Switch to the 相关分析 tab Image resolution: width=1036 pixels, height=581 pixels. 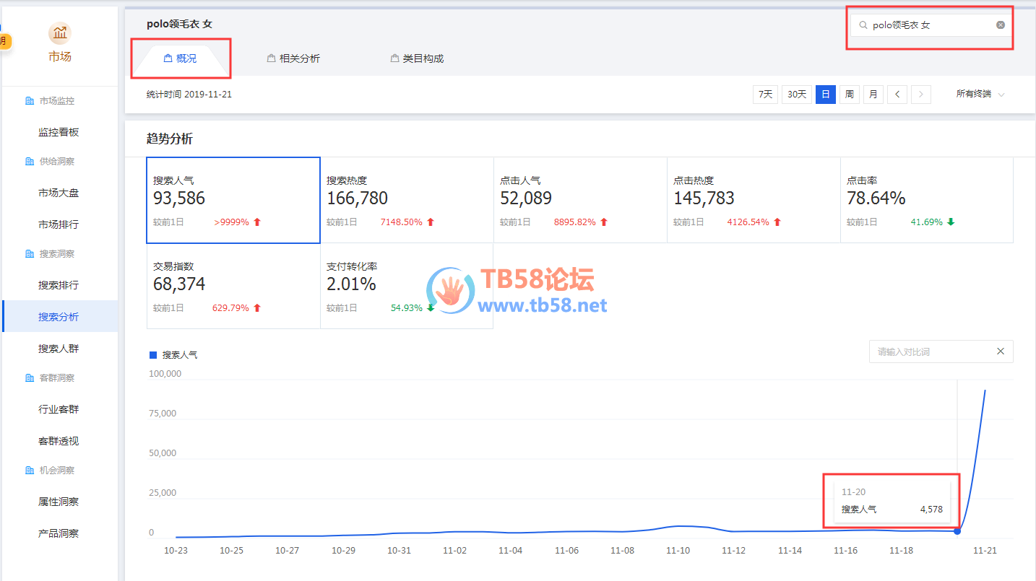click(293, 58)
